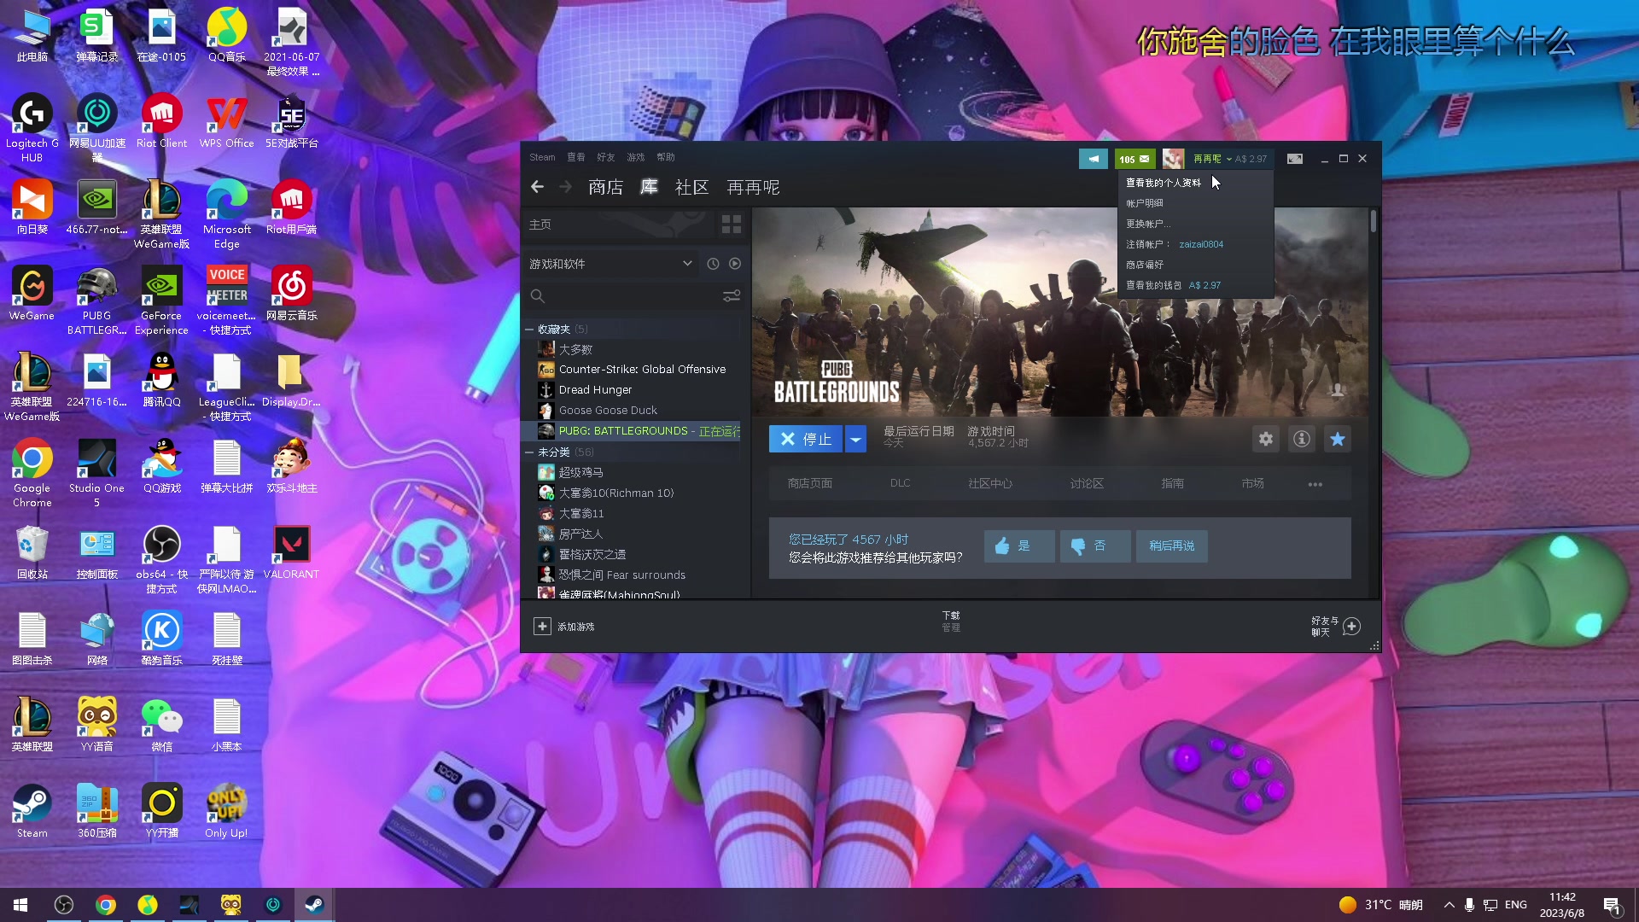Show more PUBG links ellipsis
Viewport: 1639px width, 922px height.
1315,484
